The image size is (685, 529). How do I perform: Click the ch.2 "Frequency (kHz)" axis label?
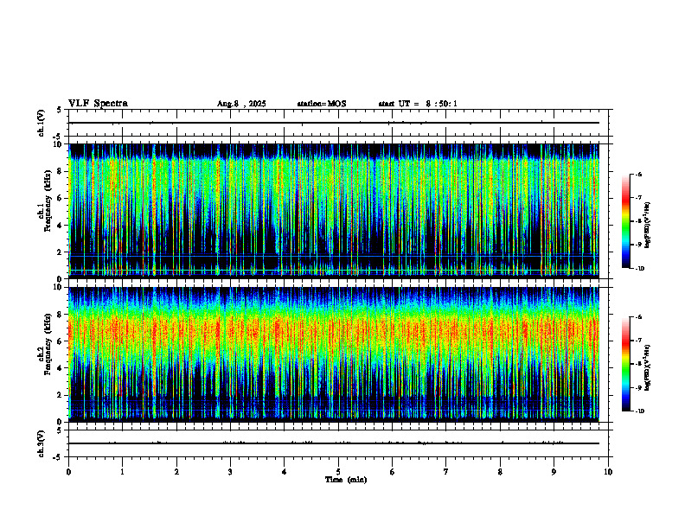pyautogui.click(x=47, y=343)
